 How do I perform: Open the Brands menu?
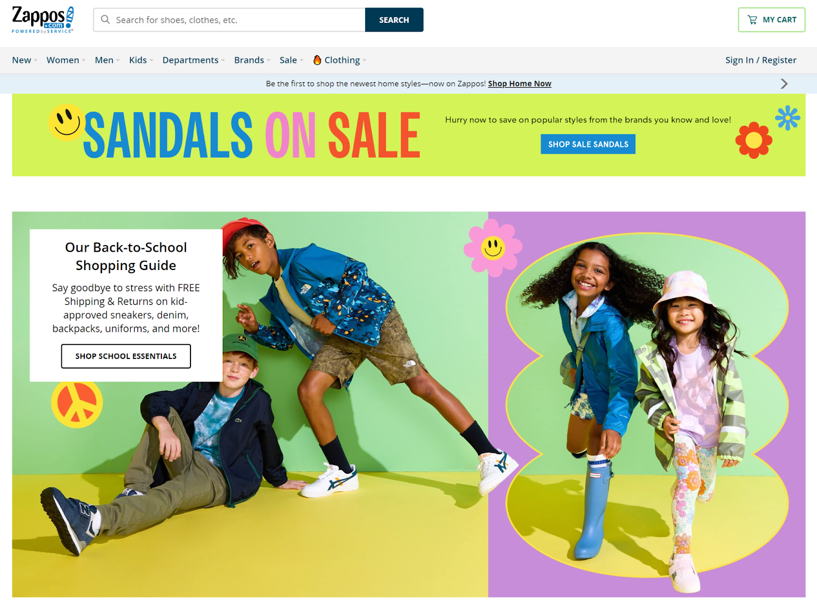coord(252,60)
